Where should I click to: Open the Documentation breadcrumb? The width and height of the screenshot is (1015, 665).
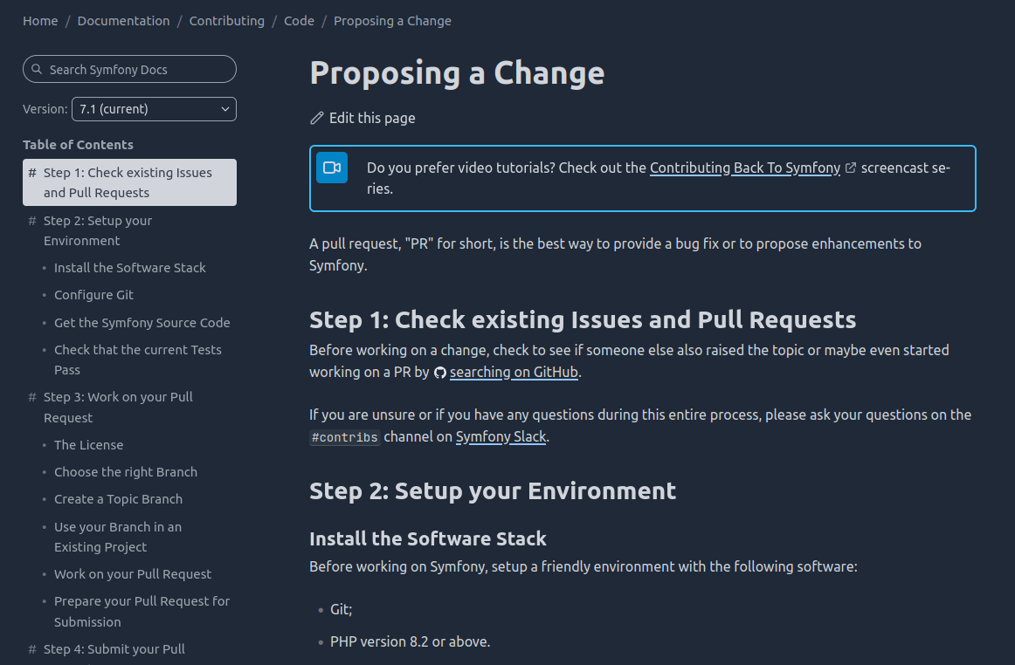pos(124,21)
